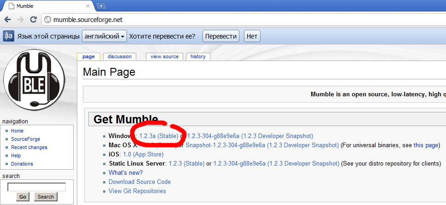Click the search sidebar heading

(11, 176)
